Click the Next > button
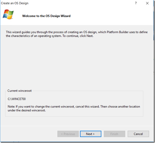 (91, 134)
